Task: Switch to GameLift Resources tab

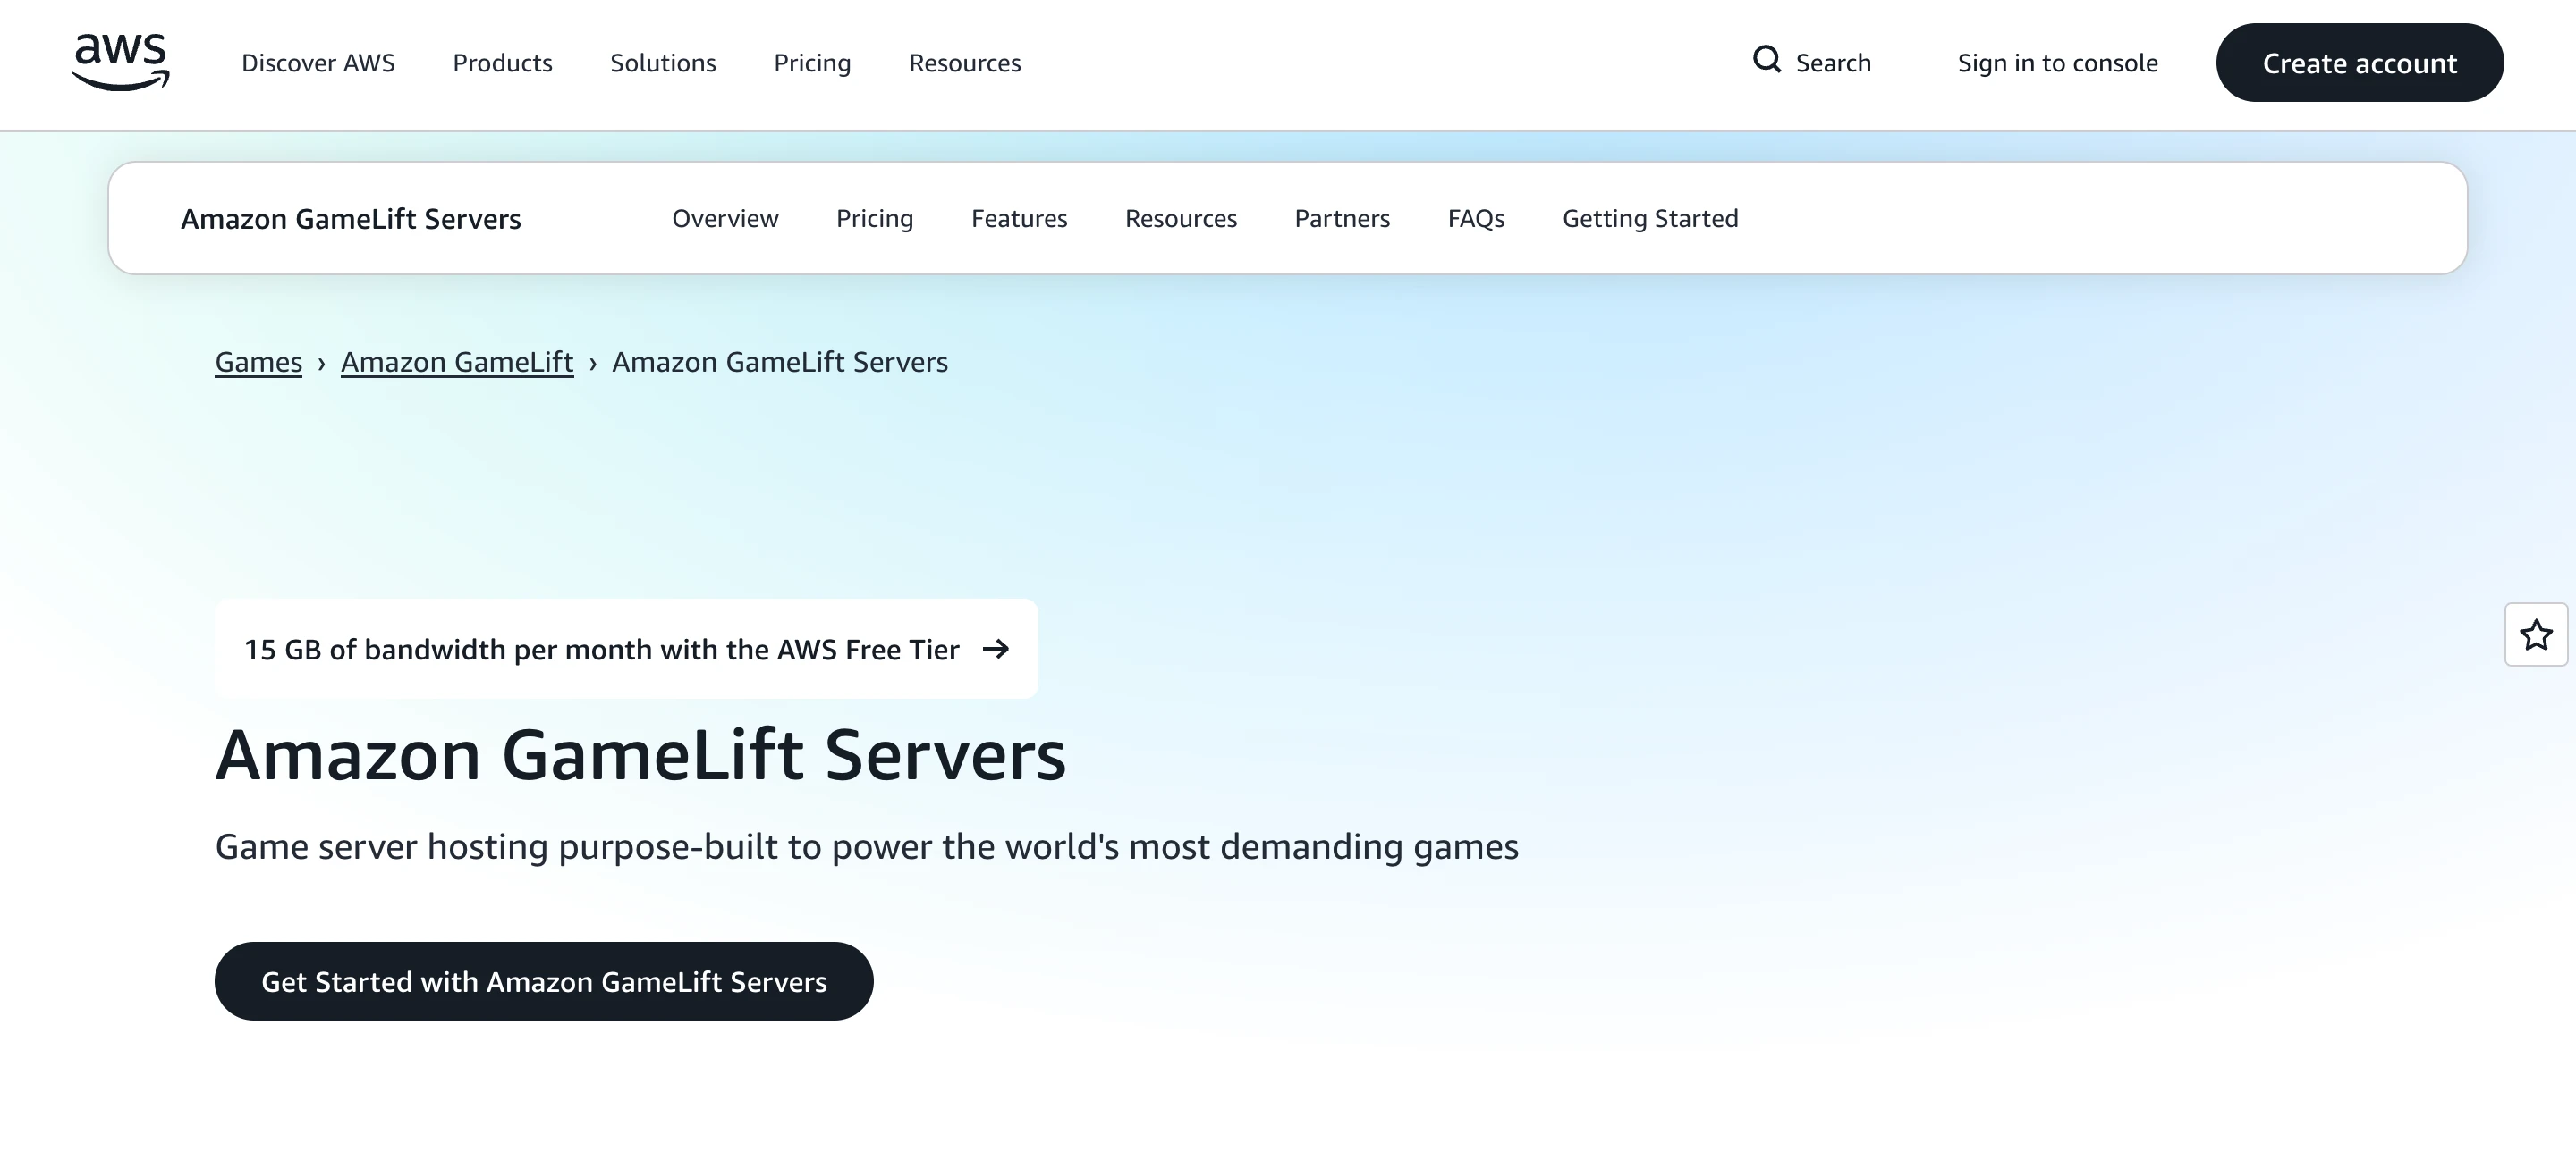Action: 1181,219
